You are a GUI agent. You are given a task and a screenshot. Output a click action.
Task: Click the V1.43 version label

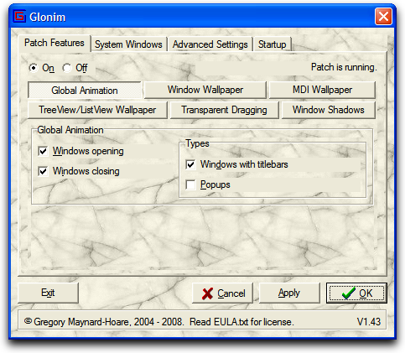[369, 322]
